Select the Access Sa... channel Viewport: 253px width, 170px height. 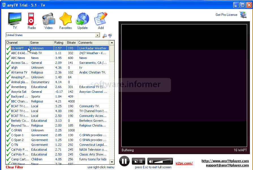[x=57, y=63]
